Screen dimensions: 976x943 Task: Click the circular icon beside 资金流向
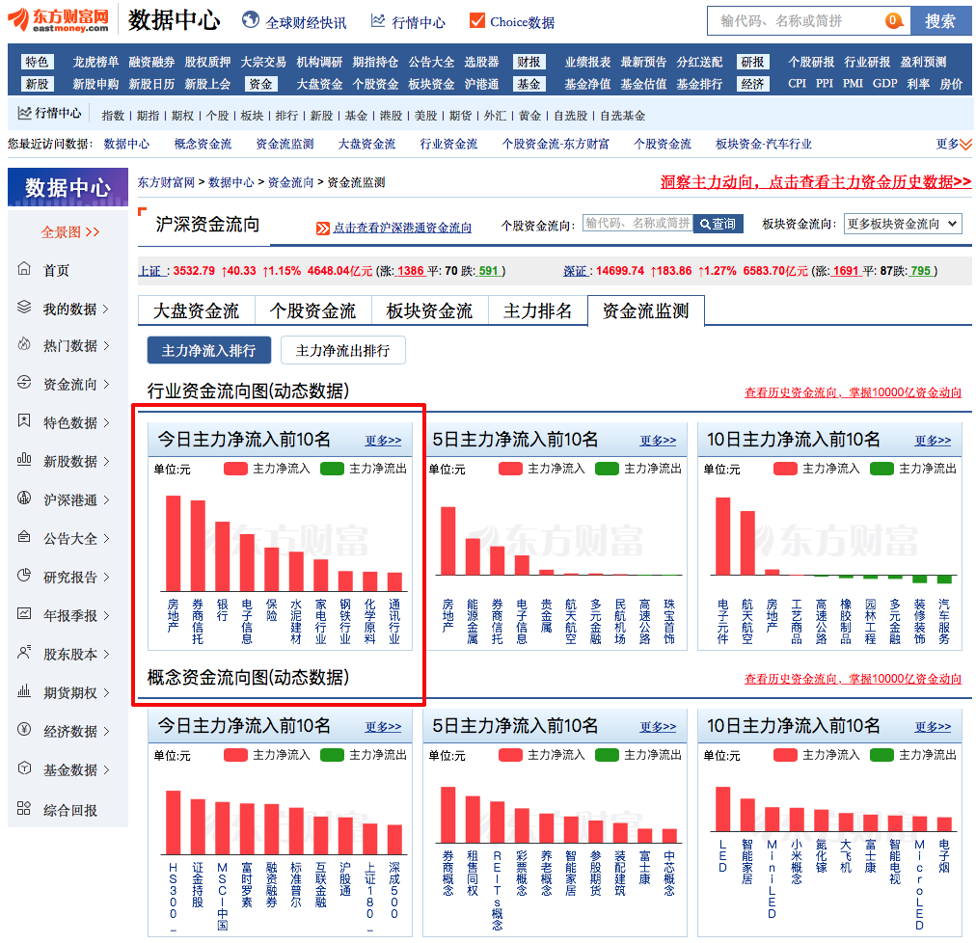coord(24,383)
